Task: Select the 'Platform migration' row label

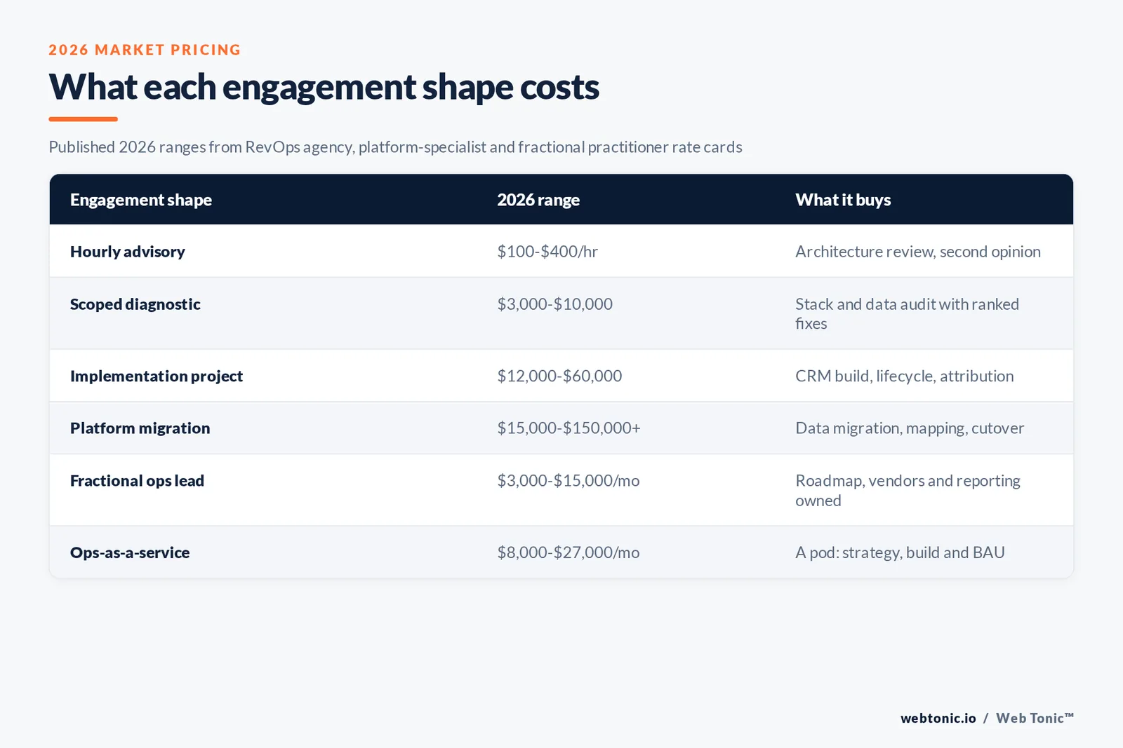Action: click(140, 428)
